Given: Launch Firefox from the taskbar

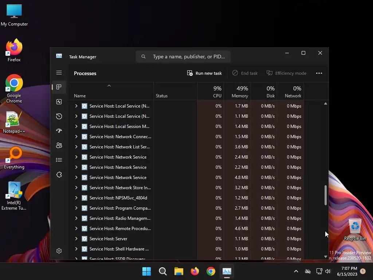Looking at the screenshot, I should coord(195,271).
